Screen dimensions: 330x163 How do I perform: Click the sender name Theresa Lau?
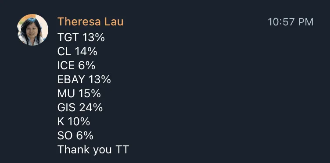pyautogui.click(x=90, y=22)
